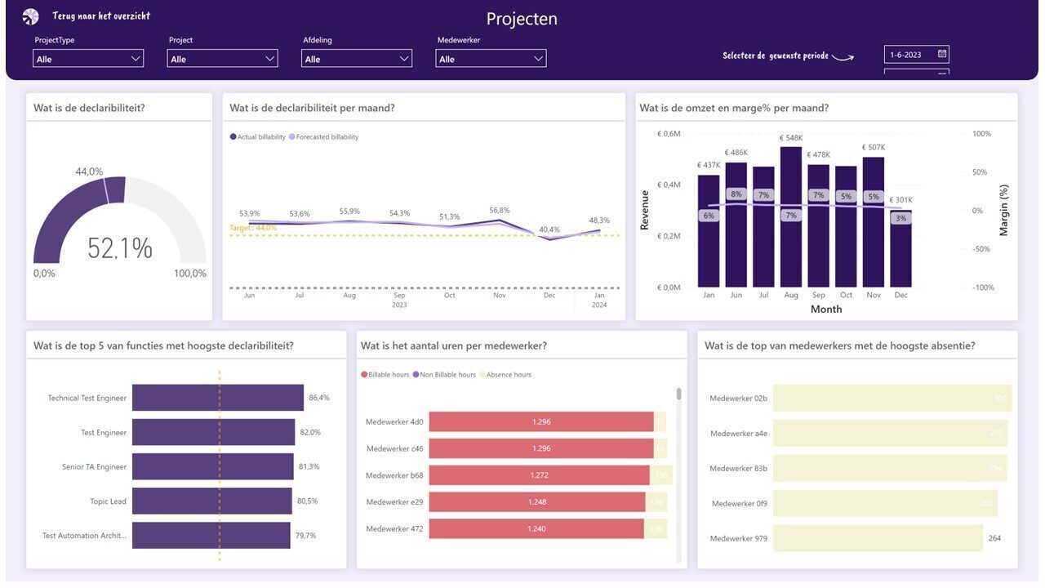Select the Aug revenue bar € 548K
The image size is (1045, 588).
click(x=791, y=216)
